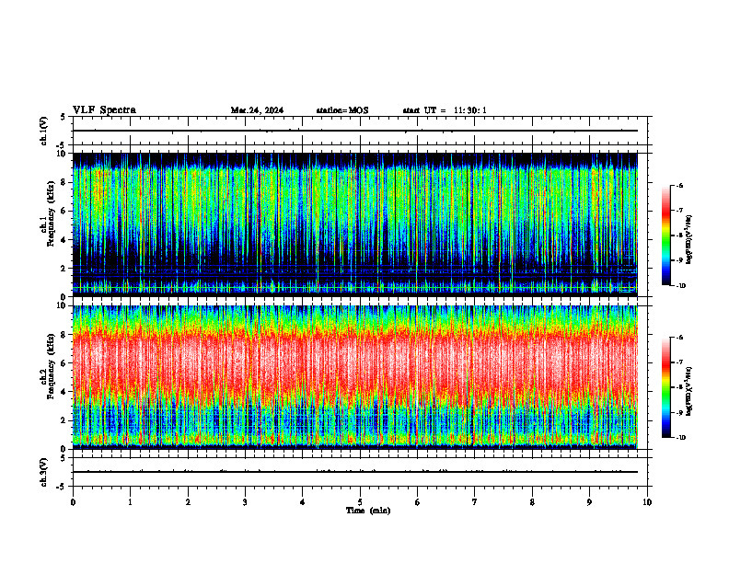This screenshot has width=729, height=563.
Task: Click the "ch.3(V)" axis label
Action: point(44,472)
